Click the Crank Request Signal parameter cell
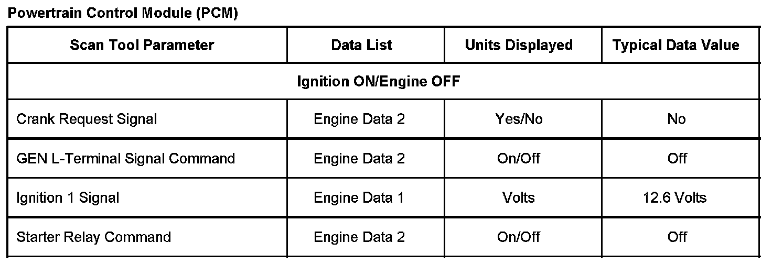 pos(87,119)
